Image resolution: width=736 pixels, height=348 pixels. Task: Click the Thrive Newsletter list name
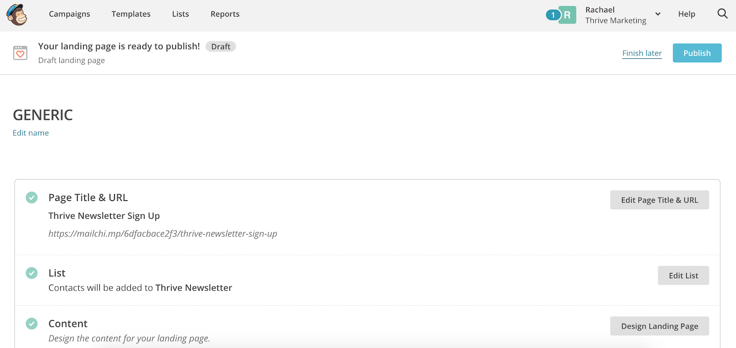(194, 288)
